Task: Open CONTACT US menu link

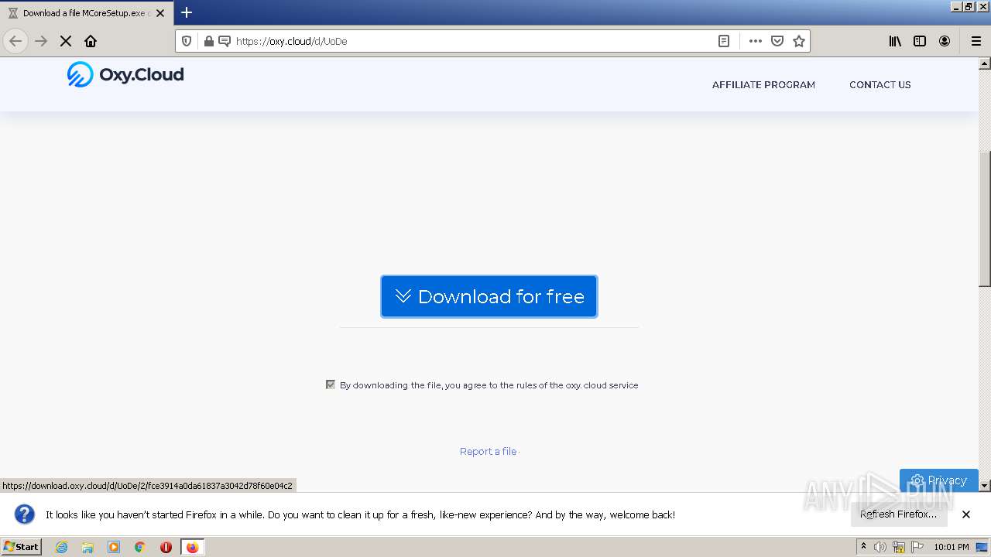Action: pyautogui.click(x=880, y=85)
